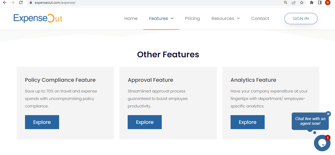Click the profile avatar in browser toolbar
This screenshot has height=155, width=335.
[x=327, y=3]
